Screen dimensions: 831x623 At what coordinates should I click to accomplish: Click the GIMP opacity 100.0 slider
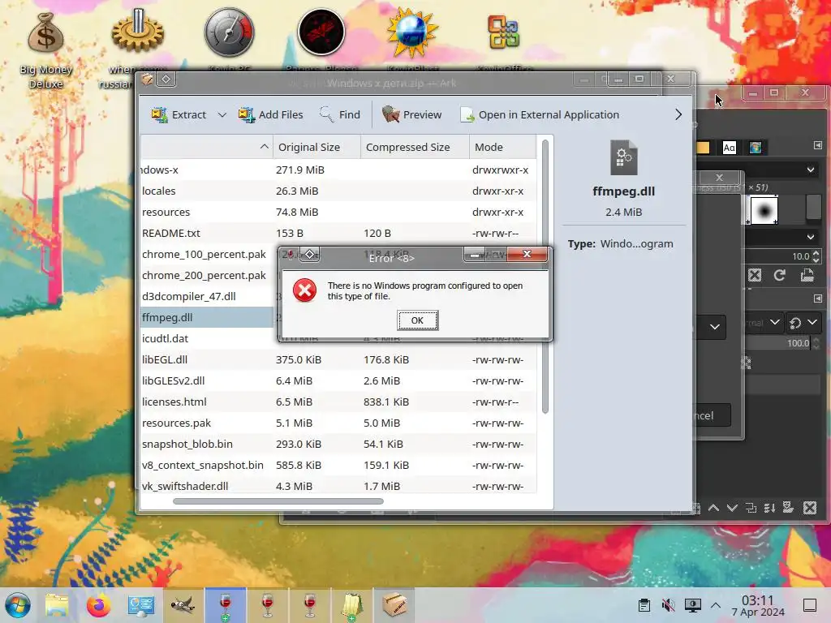pyautogui.click(x=778, y=343)
